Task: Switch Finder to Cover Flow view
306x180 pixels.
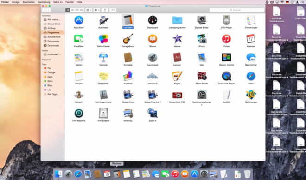Action: (82, 10)
